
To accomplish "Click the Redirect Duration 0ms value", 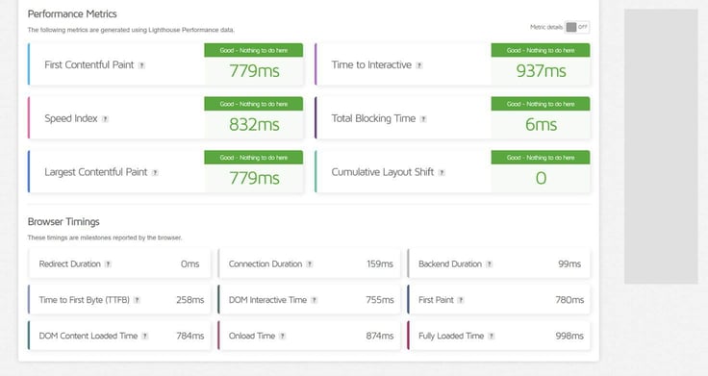I will click(x=190, y=264).
